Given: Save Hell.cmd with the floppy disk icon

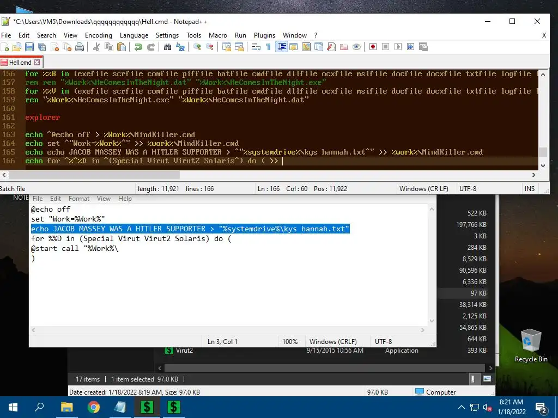Looking at the screenshot, I should pos(29,47).
